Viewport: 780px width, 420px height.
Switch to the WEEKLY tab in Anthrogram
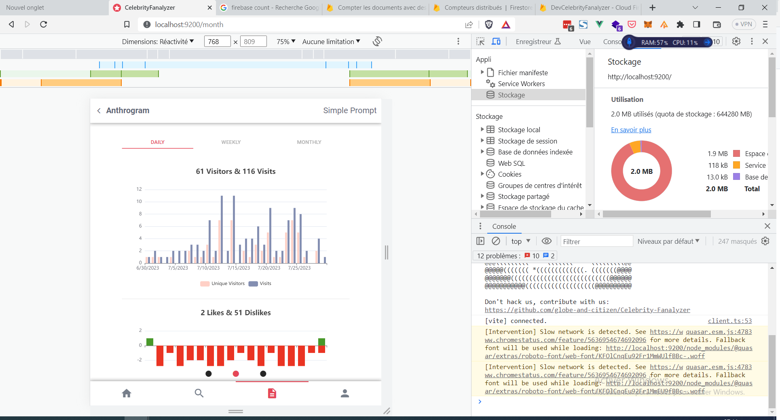(x=231, y=142)
